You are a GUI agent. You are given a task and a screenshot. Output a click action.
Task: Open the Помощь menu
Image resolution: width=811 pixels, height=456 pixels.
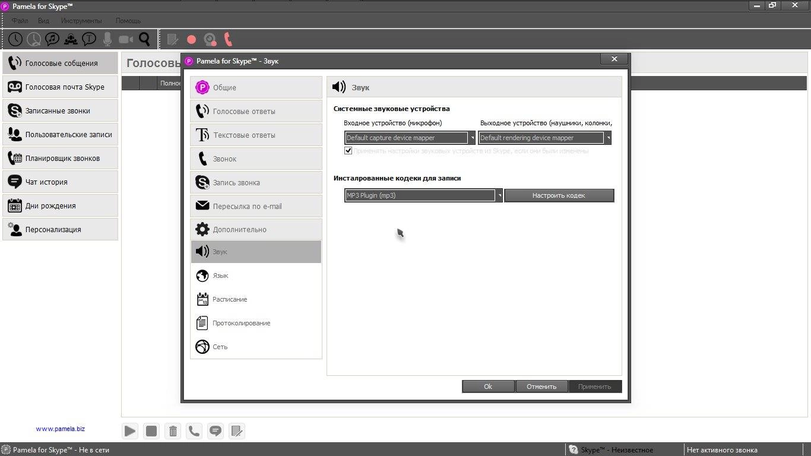click(x=128, y=21)
